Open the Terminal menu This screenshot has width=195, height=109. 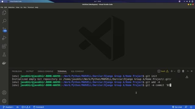(x=30, y=7)
